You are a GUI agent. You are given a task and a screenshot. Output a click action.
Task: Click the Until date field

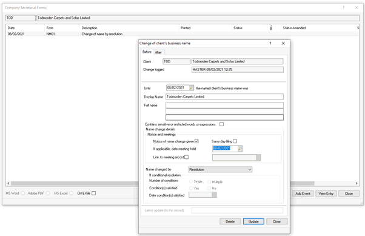(x=178, y=88)
